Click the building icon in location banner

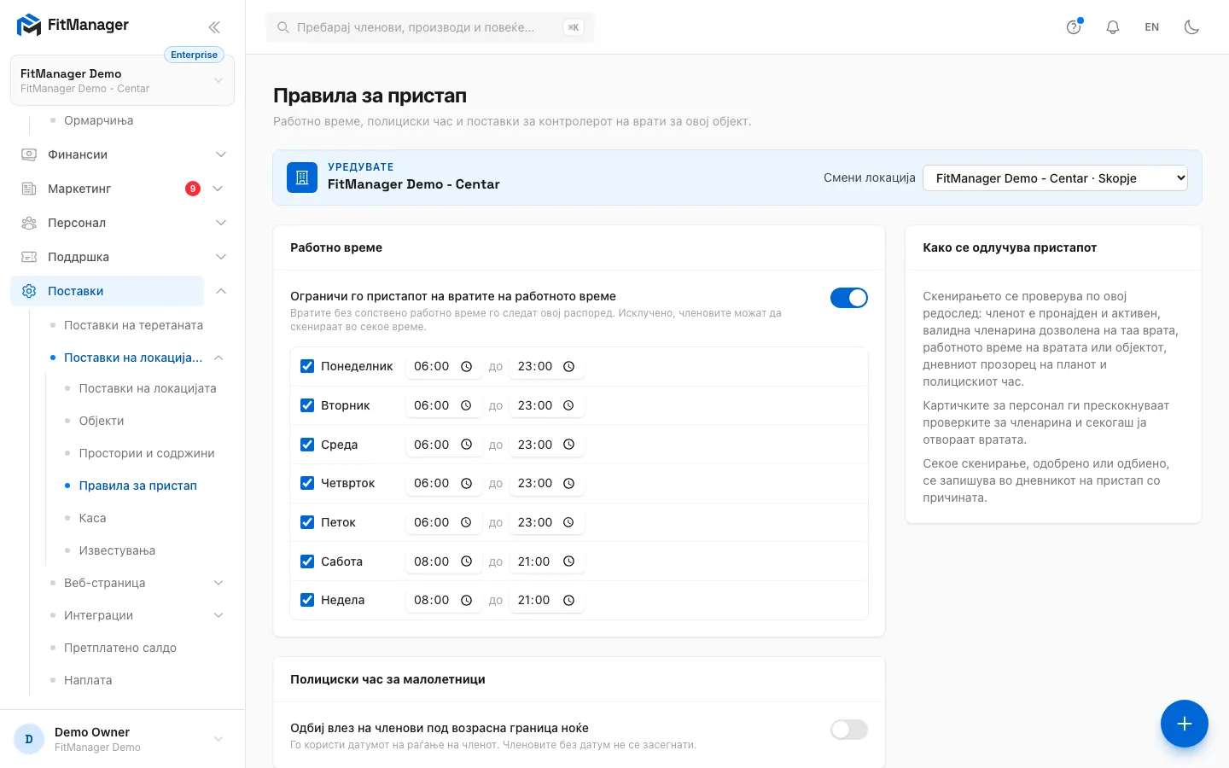302,177
